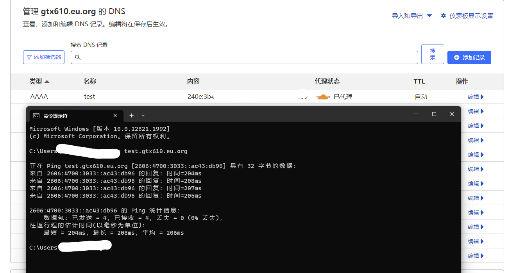Image resolution: width=524 pixels, height=273 pixels.
Task: Select the 命令提示符 terminal tab
Action: coord(70,116)
